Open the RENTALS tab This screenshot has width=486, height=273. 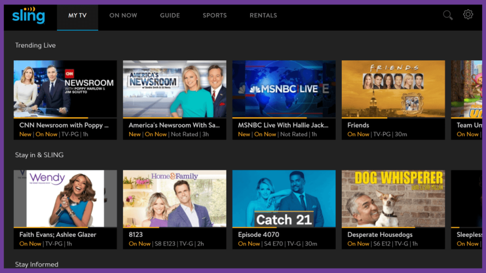tap(263, 15)
